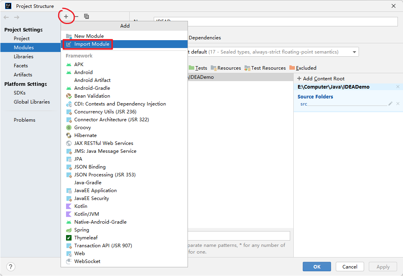Choose Import Module from Add menu

(x=124, y=44)
